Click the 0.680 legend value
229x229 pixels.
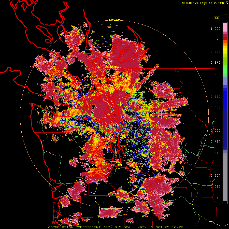[x=216, y=96]
